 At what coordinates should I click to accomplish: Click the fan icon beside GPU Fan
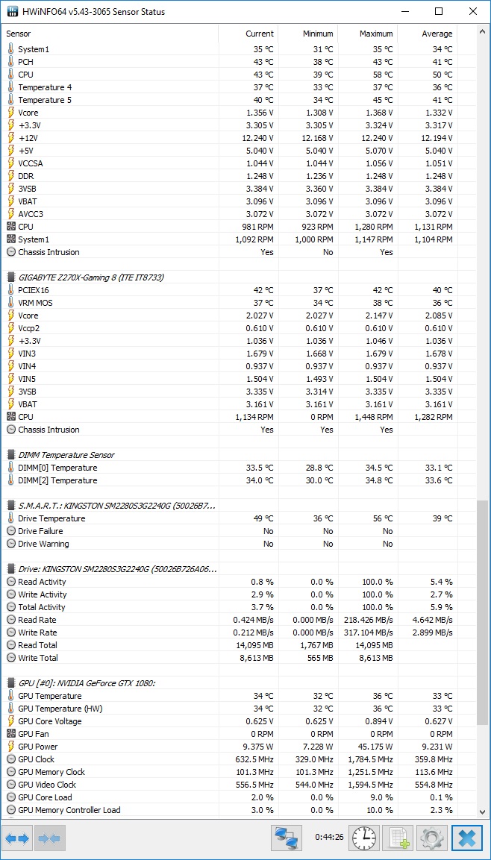[x=11, y=733]
